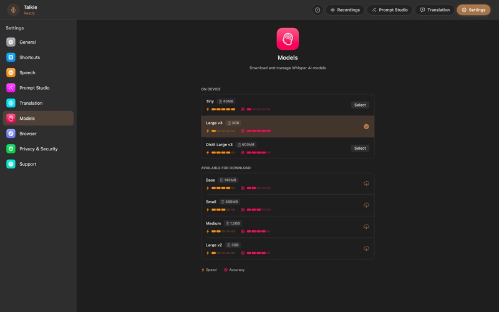The height and width of the screenshot is (312, 499).
Task: Open Support settings label
Action: [28, 164]
